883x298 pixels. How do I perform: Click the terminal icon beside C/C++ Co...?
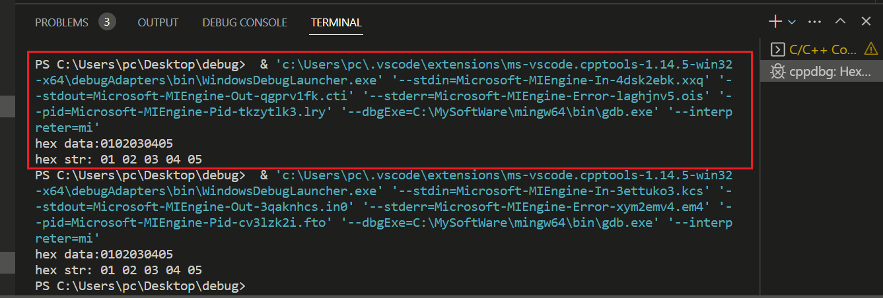pyautogui.click(x=778, y=49)
